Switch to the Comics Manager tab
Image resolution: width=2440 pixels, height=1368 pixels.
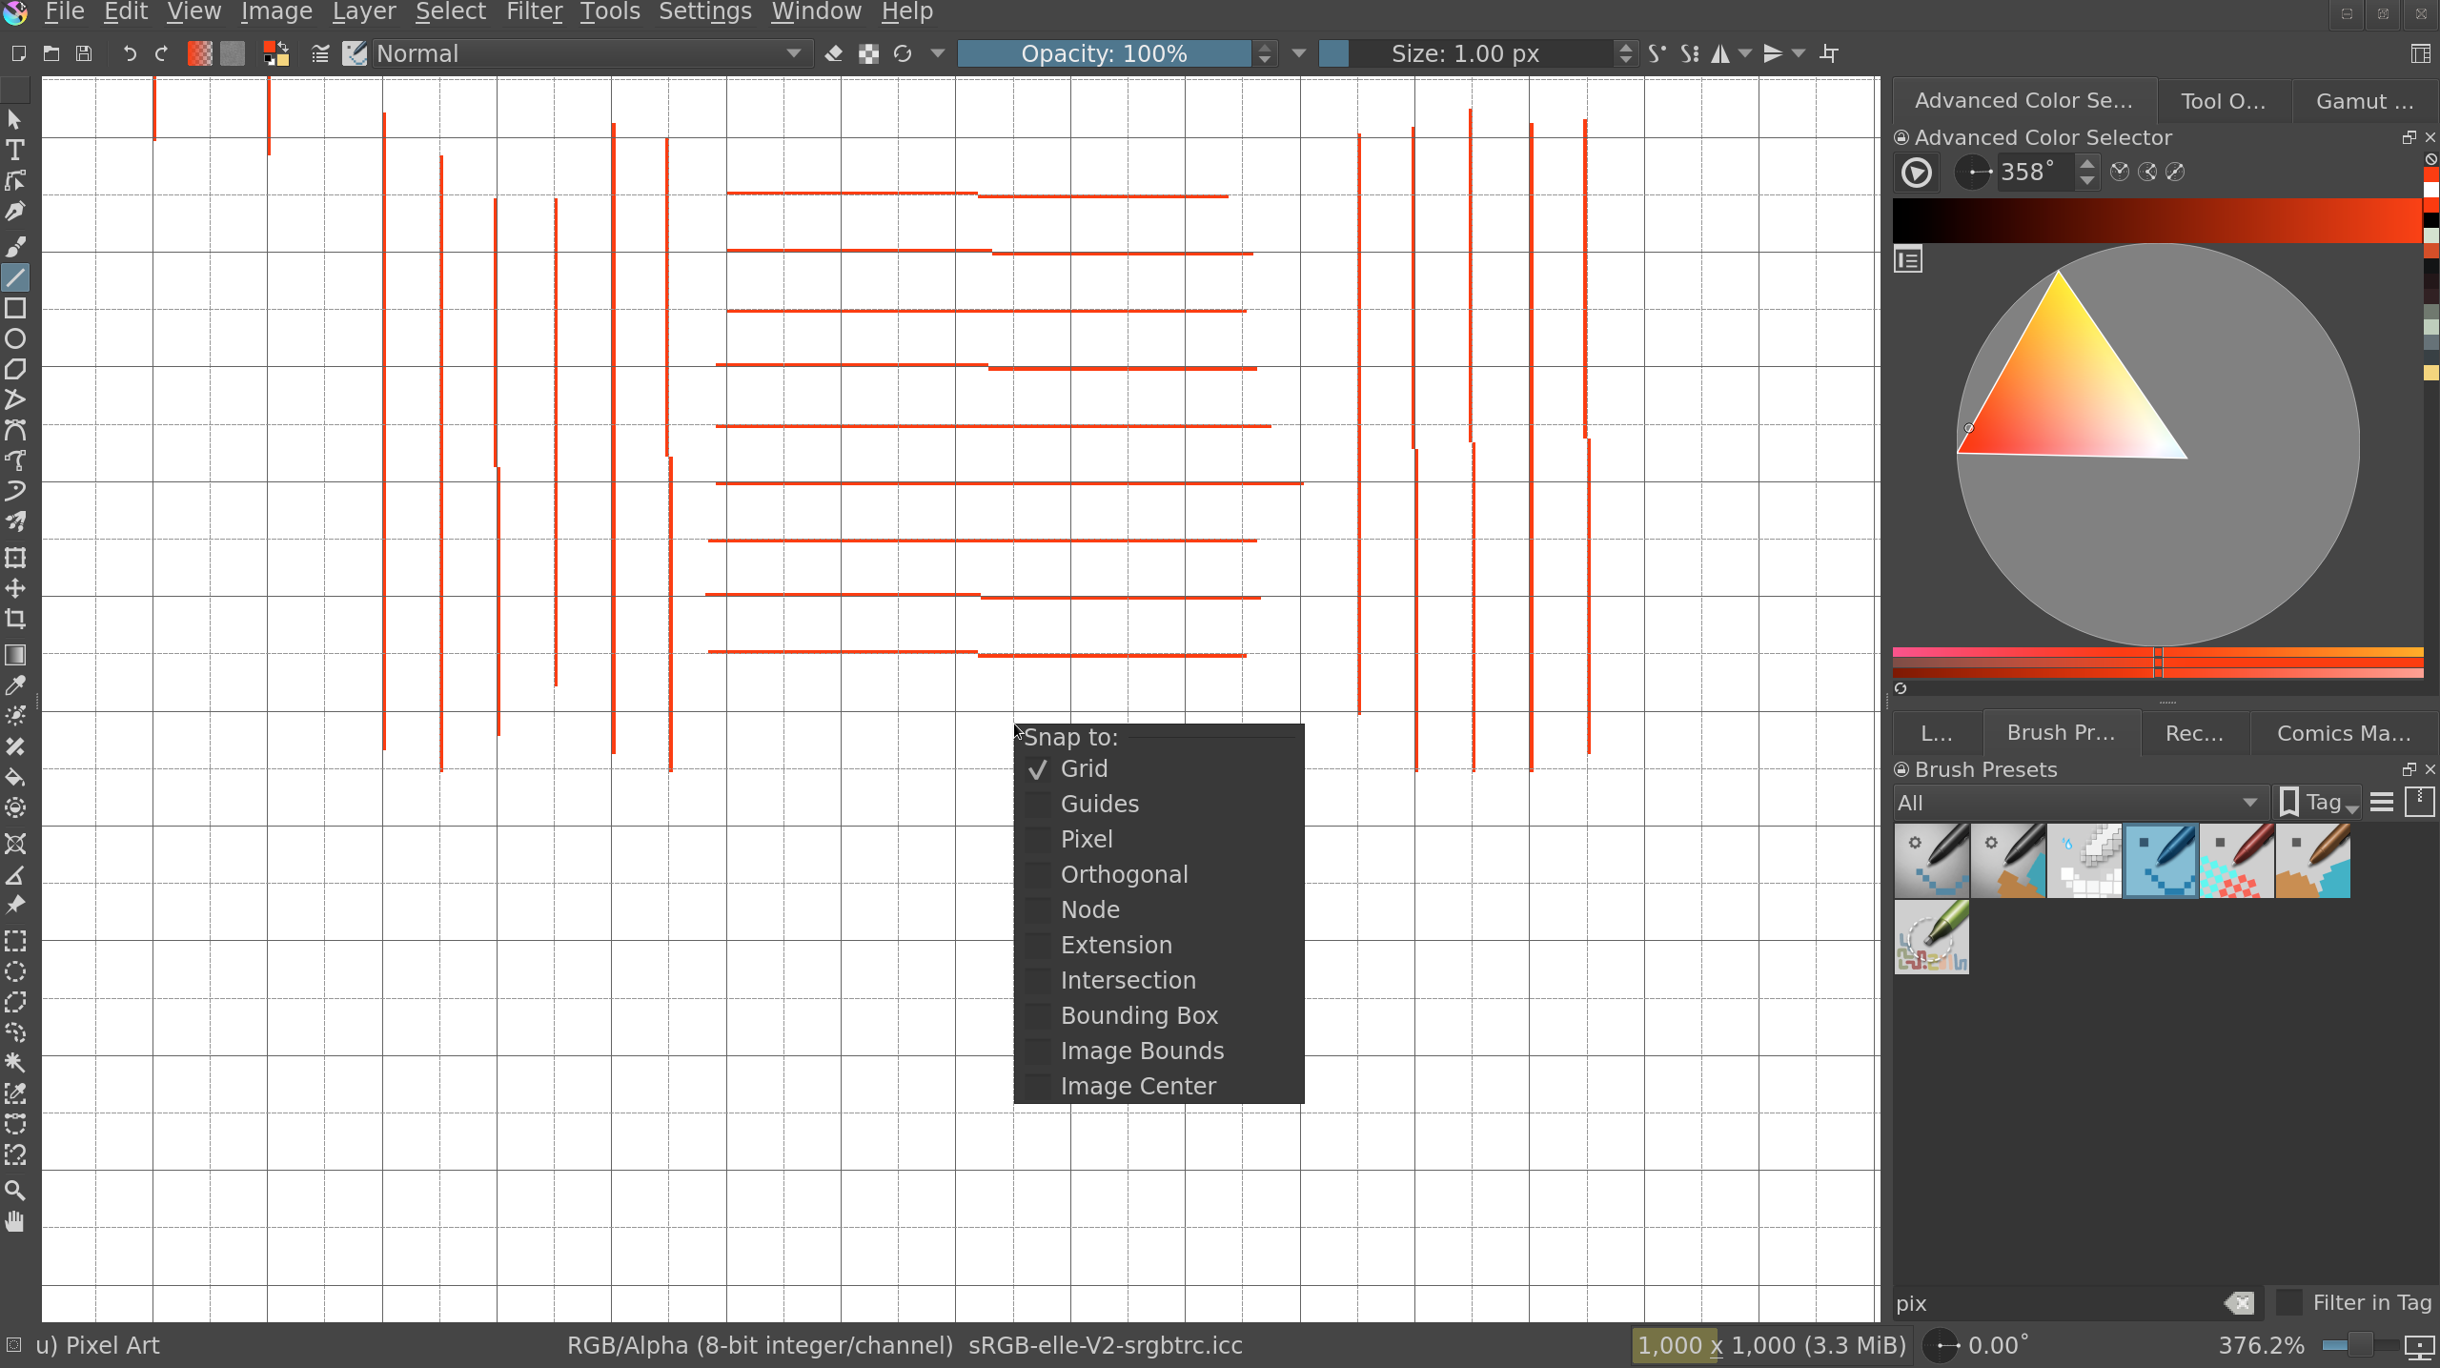pos(2344,733)
